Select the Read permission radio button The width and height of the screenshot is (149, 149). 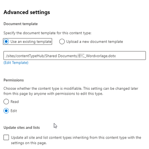(6, 102)
